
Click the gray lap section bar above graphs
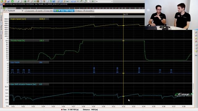(77, 16)
